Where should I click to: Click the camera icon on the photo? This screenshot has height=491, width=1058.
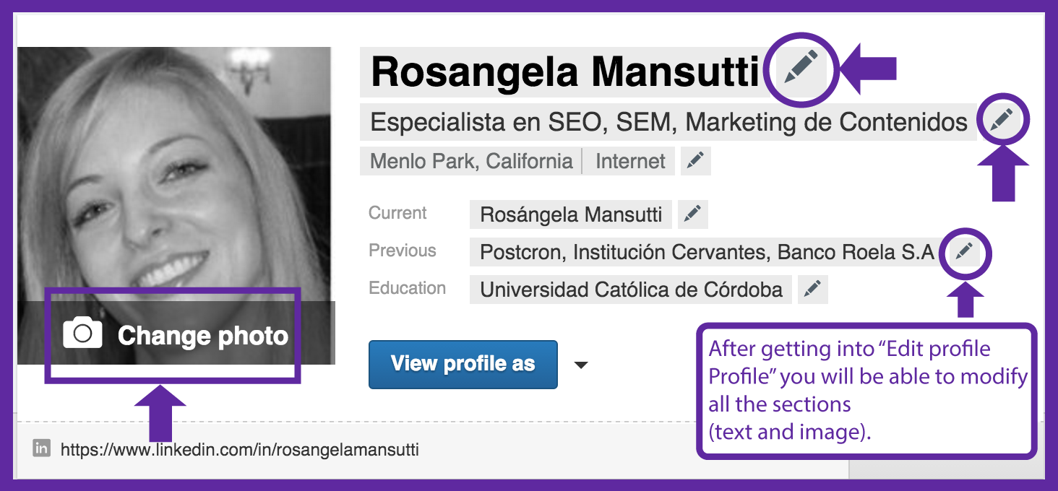[x=82, y=334]
